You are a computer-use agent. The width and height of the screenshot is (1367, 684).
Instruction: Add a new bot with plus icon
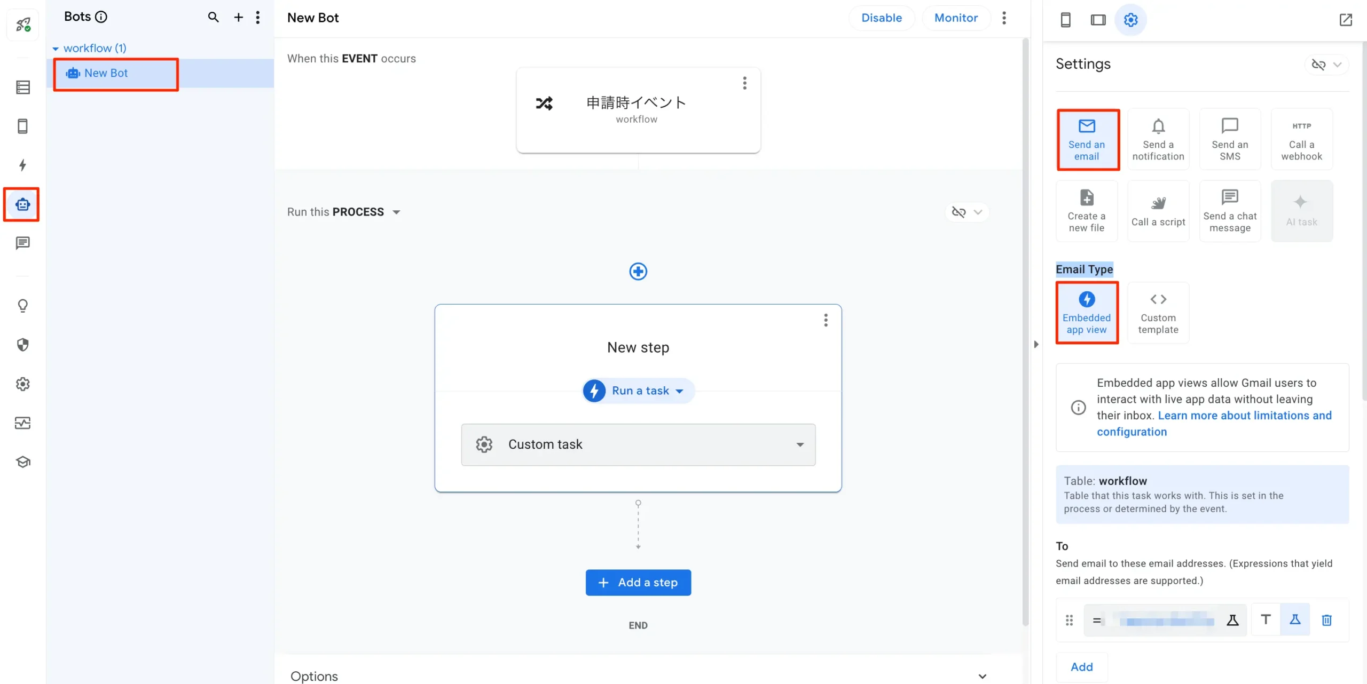pos(238,17)
